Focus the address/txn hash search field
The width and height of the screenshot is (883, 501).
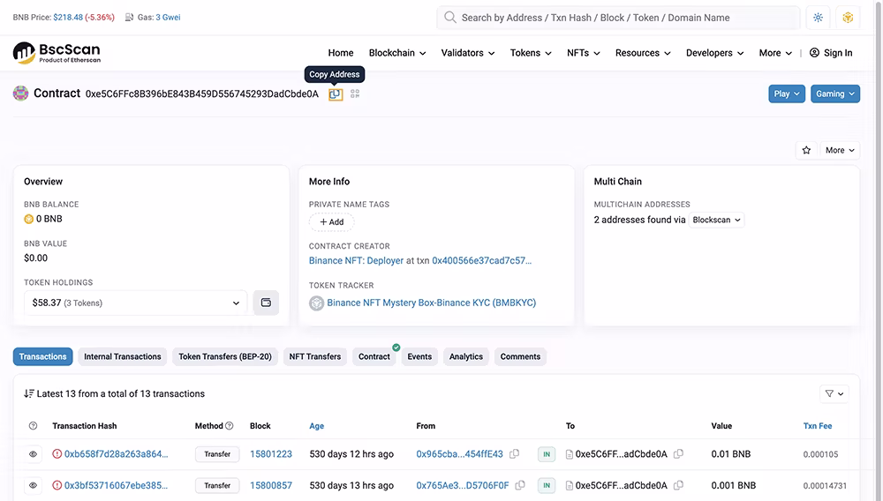(618, 18)
